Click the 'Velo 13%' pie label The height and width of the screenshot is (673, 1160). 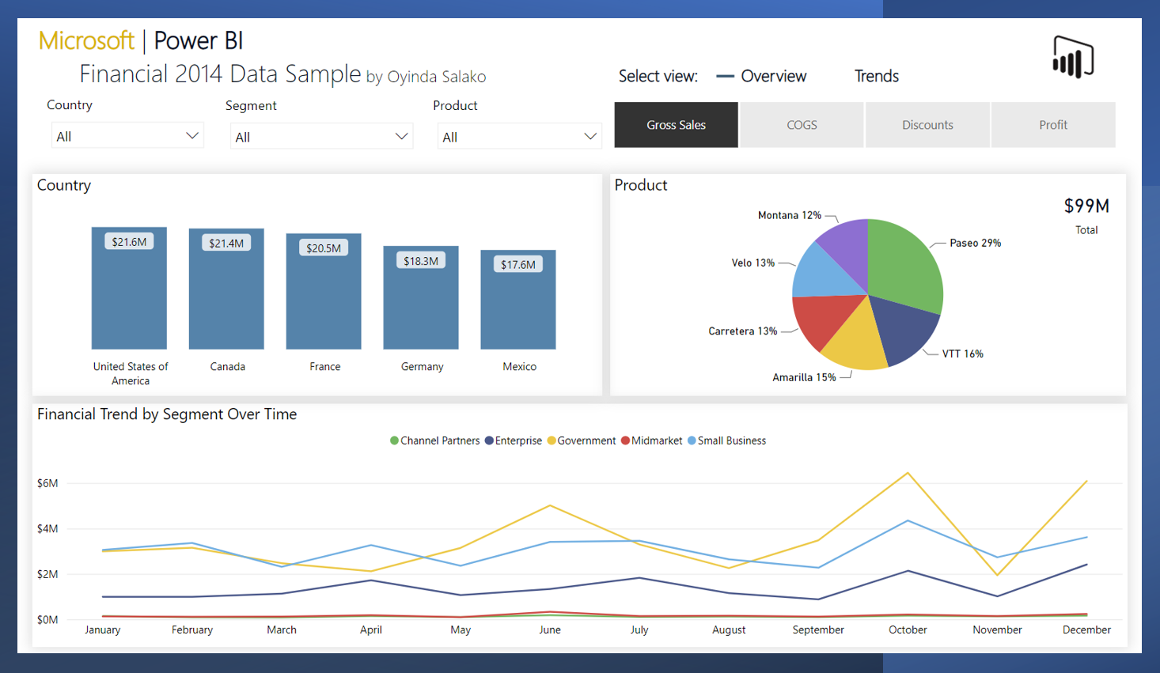[752, 263]
